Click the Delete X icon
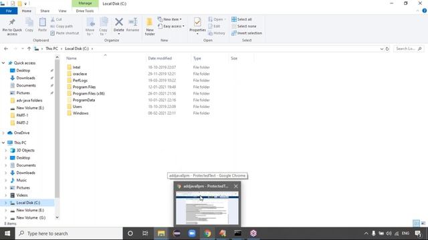428x240 pixels. click(x=119, y=22)
